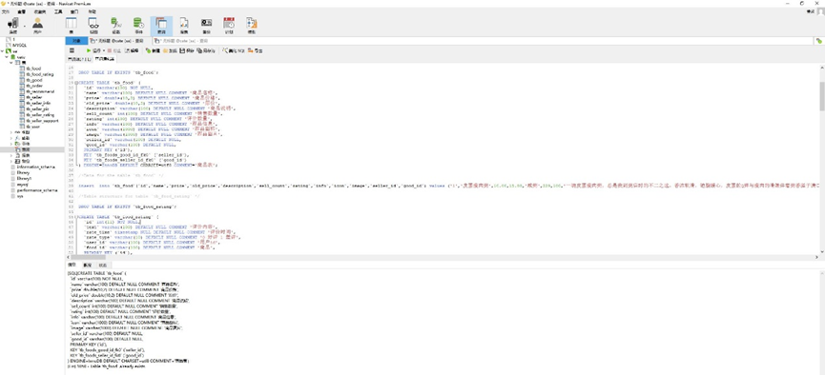This screenshot has width=825, height=375.
Task: Click the fold marker beside CREATE TABLE tb_food_rating
Action: tap(76, 216)
